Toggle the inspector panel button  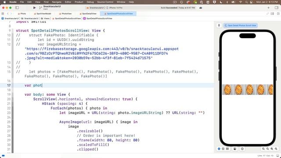pos(276,8)
